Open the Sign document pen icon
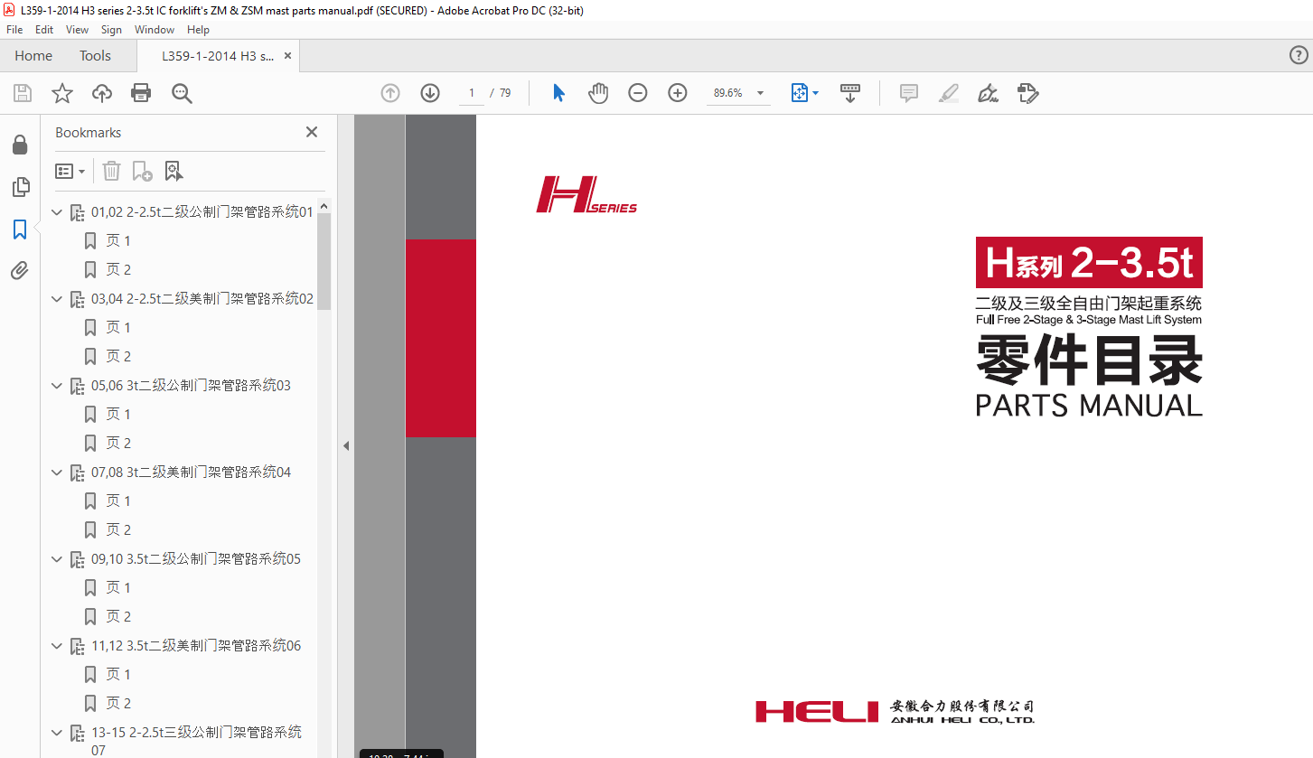The image size is (1313, 758). (988, 93)
